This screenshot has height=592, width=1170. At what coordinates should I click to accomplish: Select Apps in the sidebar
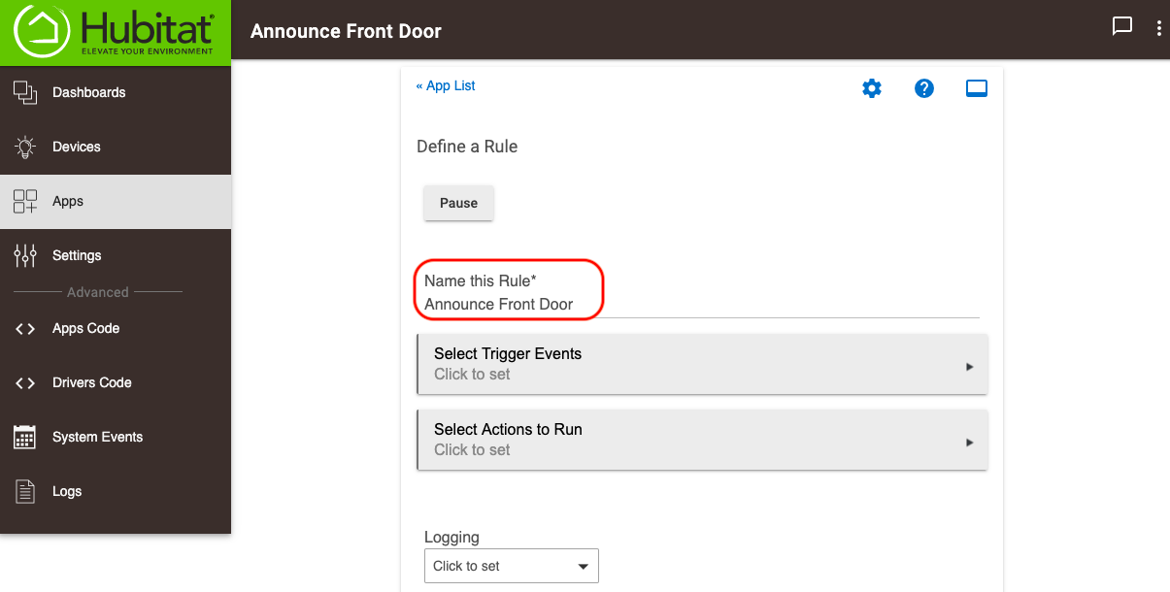click(116, 202)
